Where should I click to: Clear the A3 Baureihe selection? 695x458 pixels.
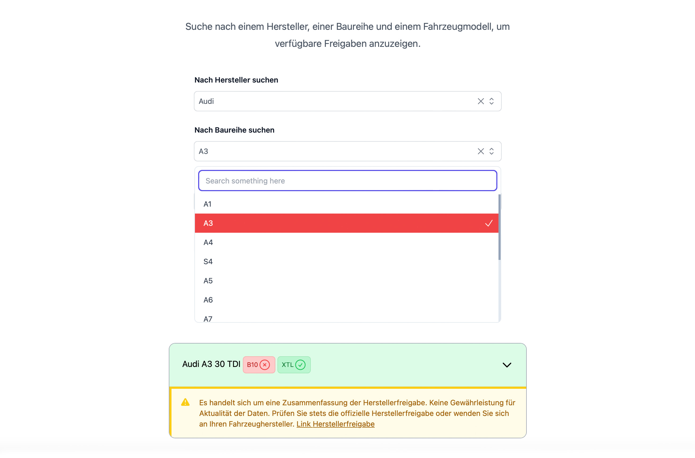481,151
